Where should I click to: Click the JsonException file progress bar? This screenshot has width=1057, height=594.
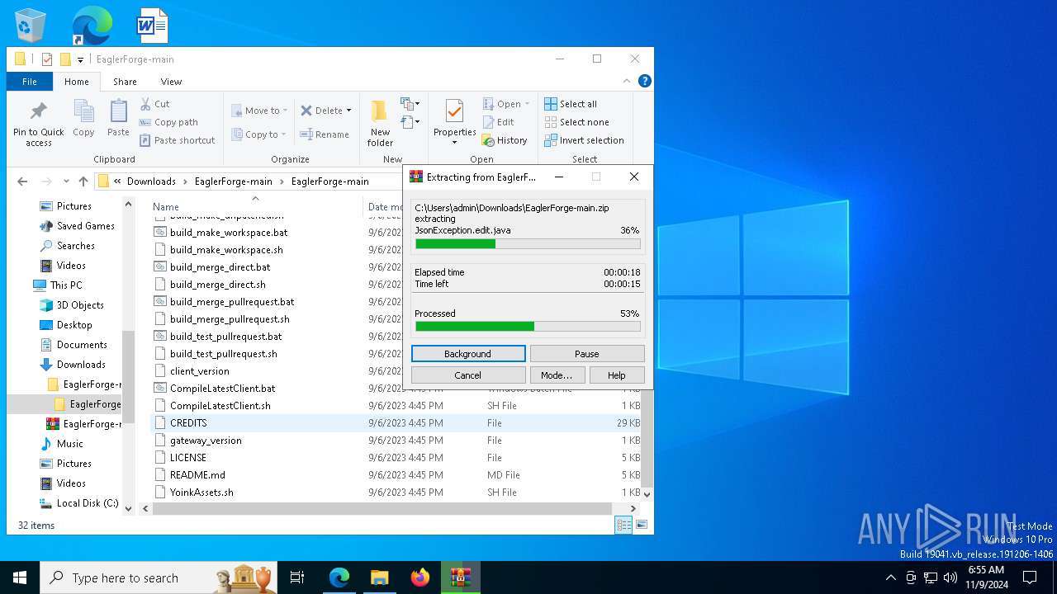528,243
